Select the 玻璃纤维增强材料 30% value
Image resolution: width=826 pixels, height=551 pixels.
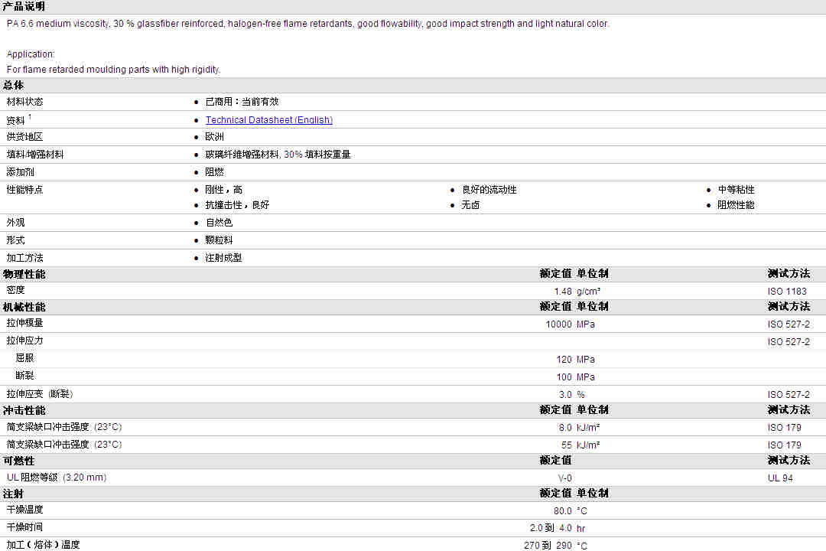point(278,155)
